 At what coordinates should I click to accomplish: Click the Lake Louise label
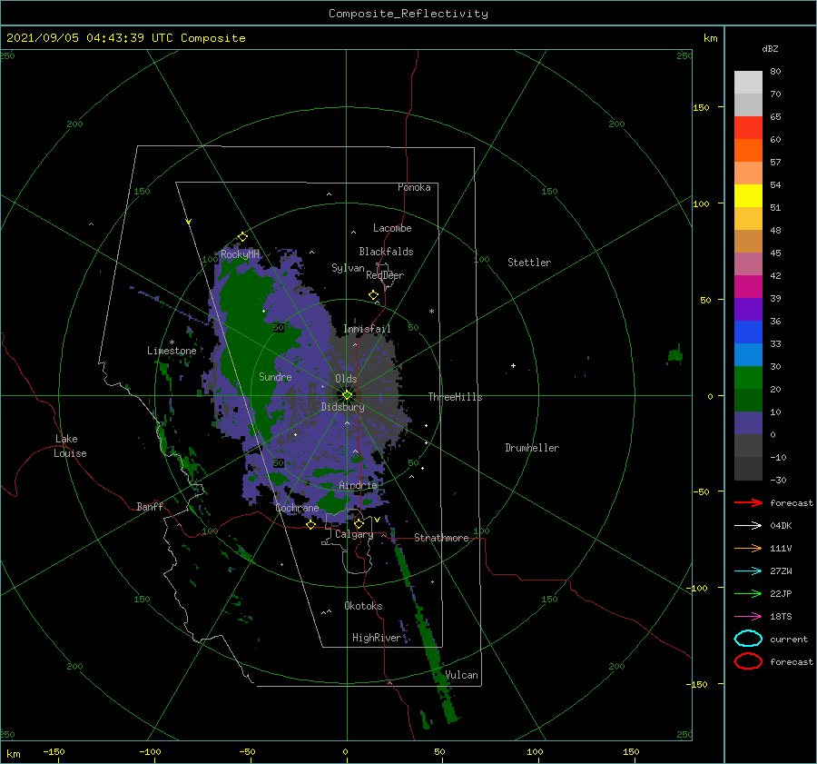[70, 446]
